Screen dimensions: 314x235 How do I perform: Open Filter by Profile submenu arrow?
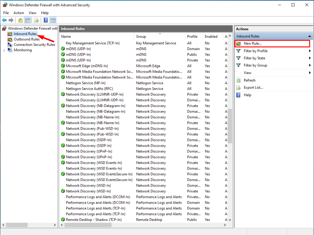(310, 51)
